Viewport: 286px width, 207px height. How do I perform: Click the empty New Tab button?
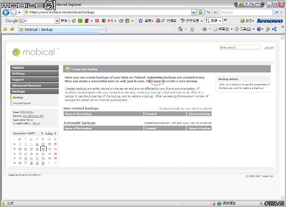[103, 30]
